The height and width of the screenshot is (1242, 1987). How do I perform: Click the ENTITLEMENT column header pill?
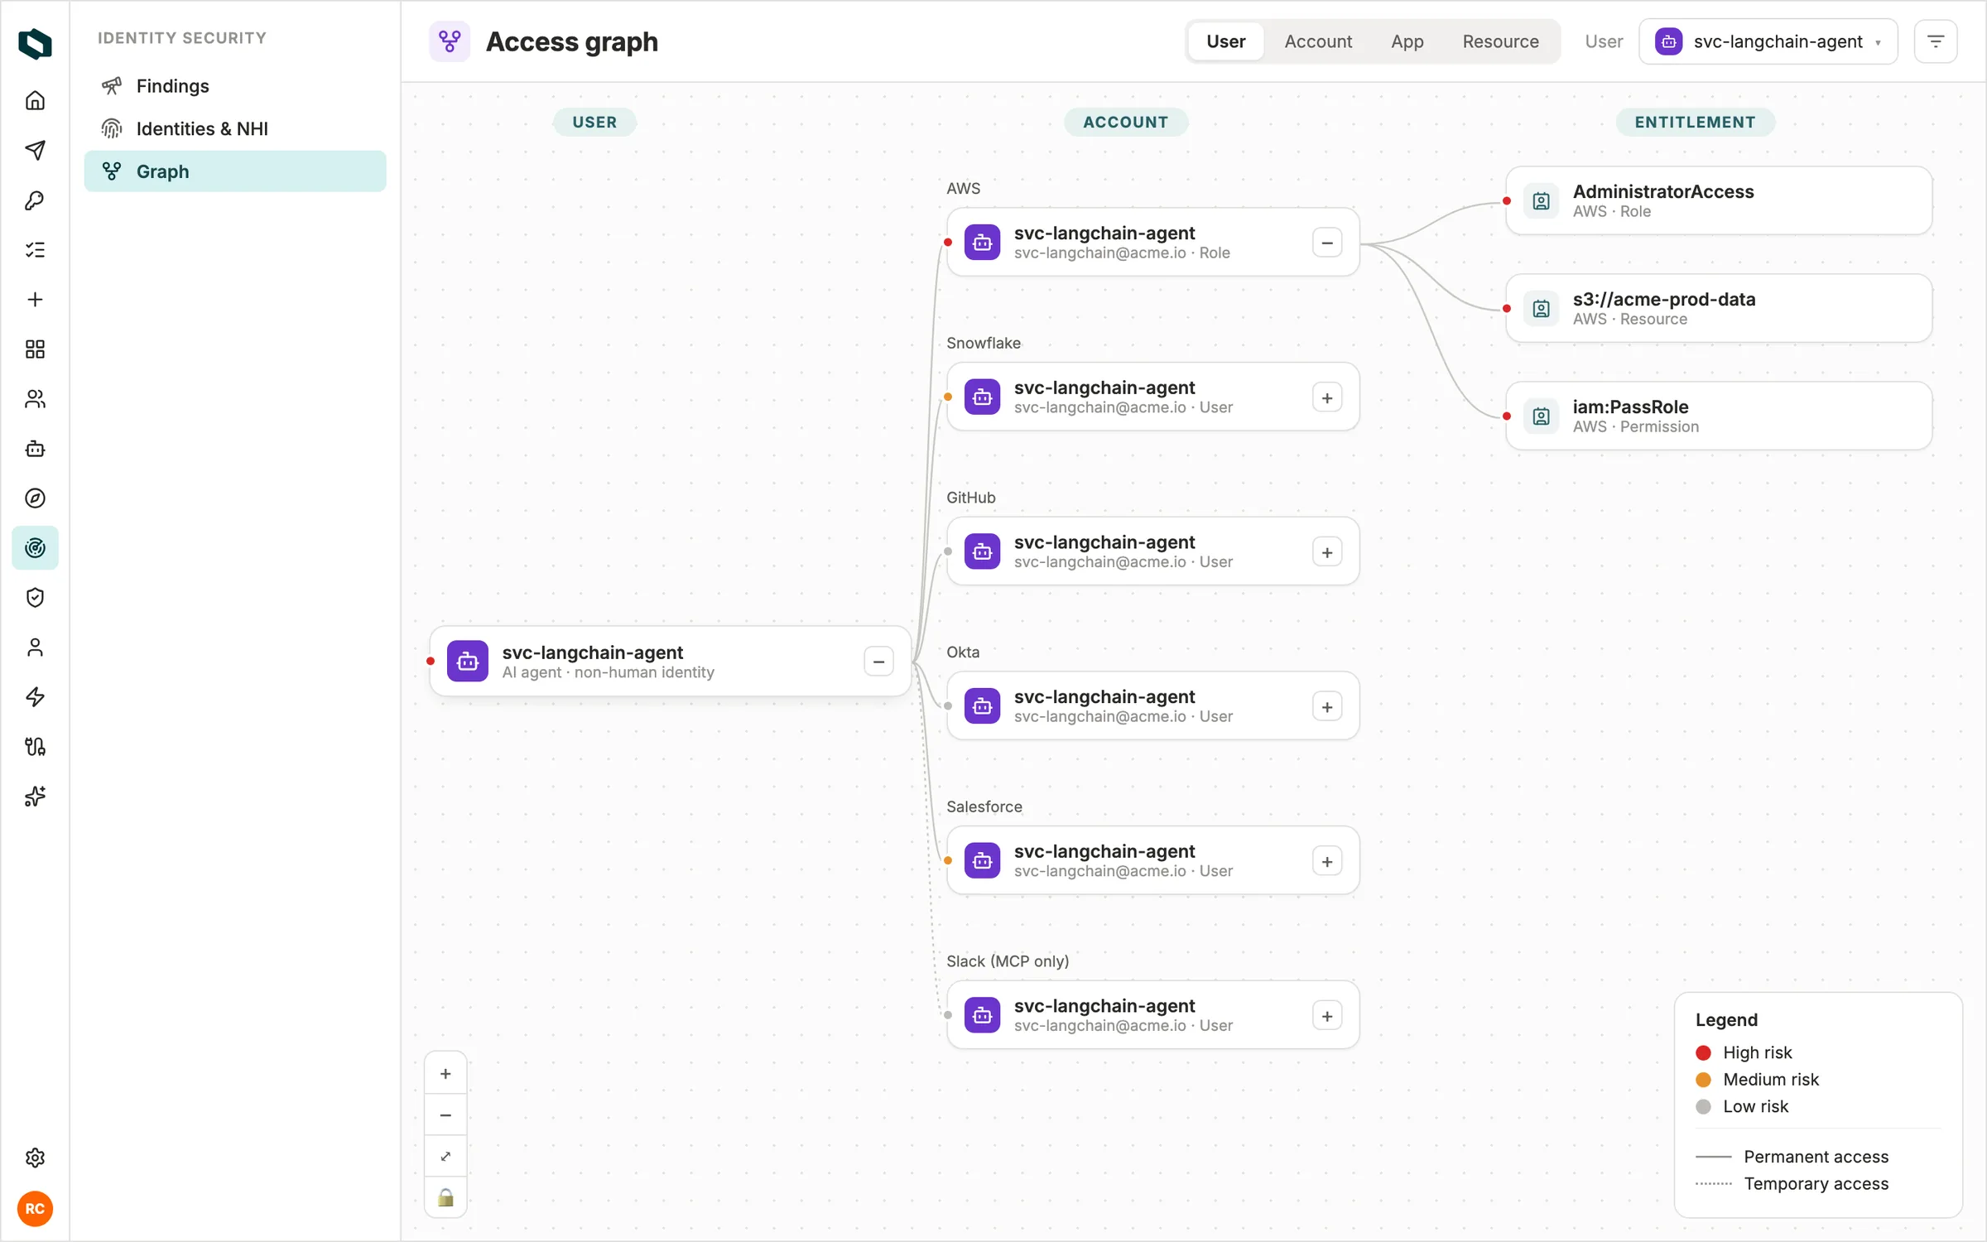[x=1695, y=122]
